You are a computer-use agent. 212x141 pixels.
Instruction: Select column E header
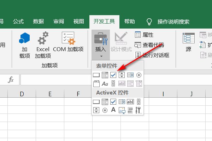tap(50, 94)
